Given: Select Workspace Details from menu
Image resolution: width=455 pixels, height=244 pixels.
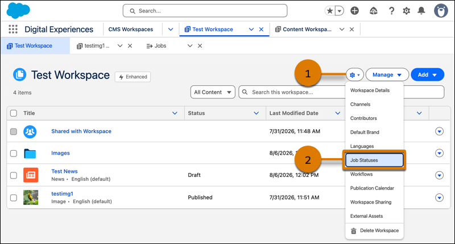Looking at the screenshot, I should [x=374, y=90].
